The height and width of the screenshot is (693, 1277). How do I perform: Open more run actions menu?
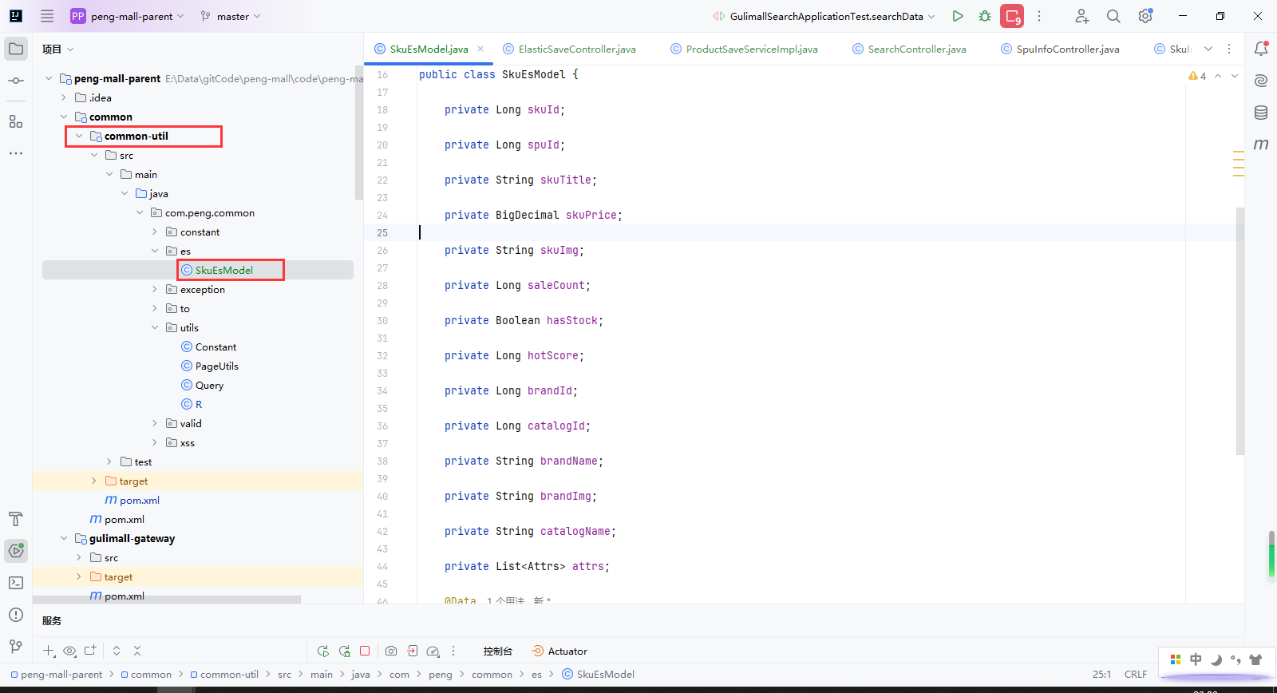(x=1039, y=16)
